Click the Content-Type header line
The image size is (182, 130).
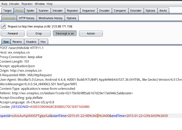38,89
